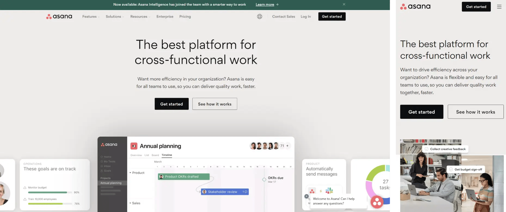This screenshot has height=212, width=506.
Task: Click Get started in mobile header
Action: [x=476, y=7]
